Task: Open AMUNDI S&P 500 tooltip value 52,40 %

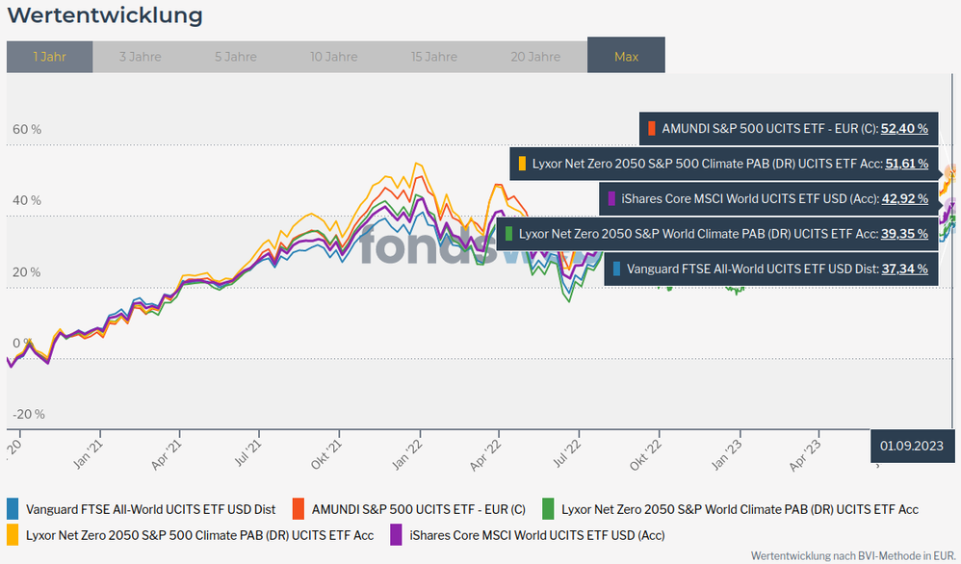Action: click(904, 127)
